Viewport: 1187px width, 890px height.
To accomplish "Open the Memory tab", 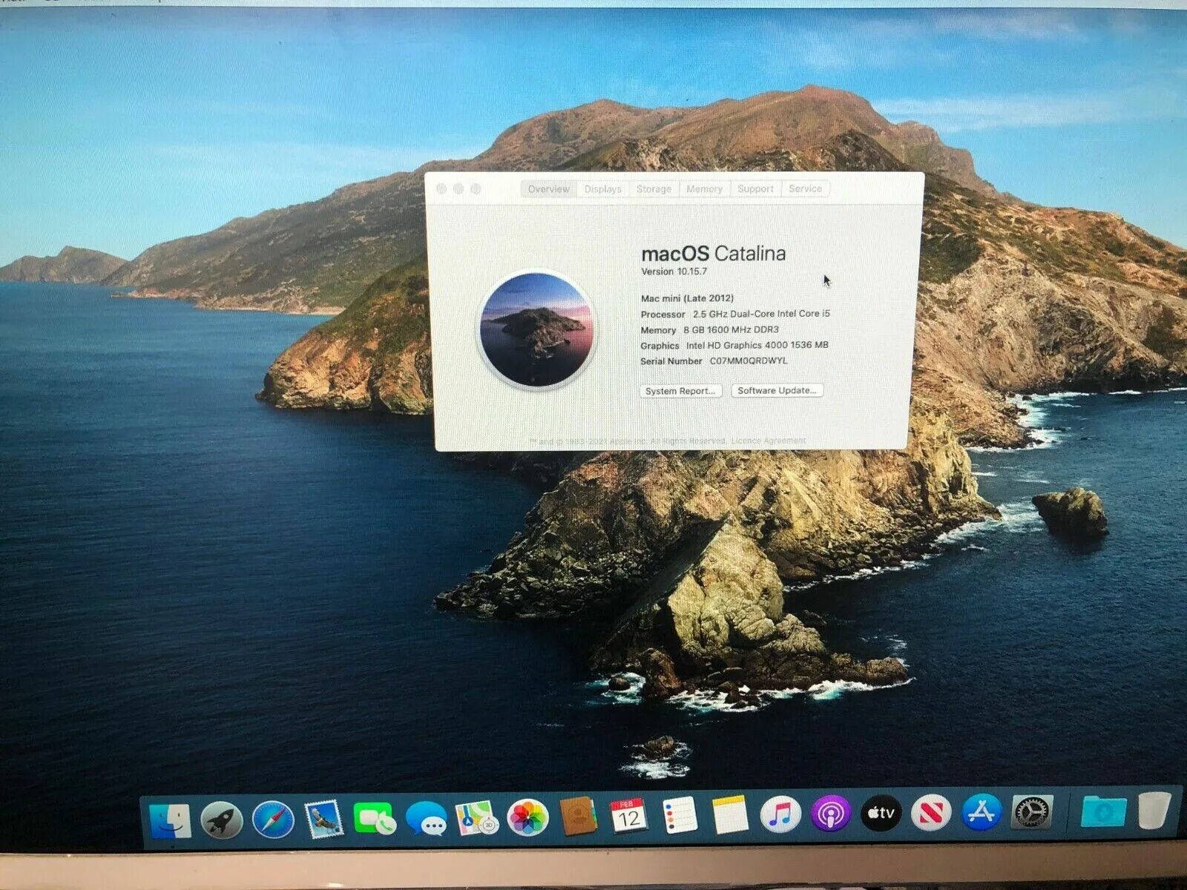I will (704, 189).
